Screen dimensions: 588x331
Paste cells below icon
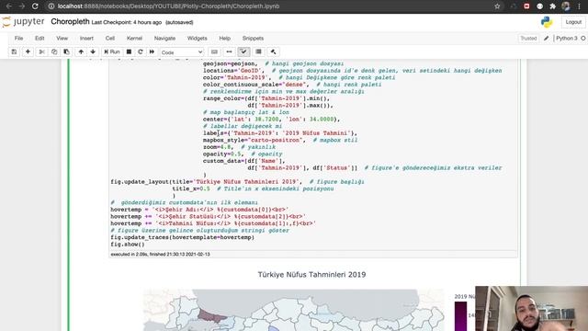click(66, 51)
